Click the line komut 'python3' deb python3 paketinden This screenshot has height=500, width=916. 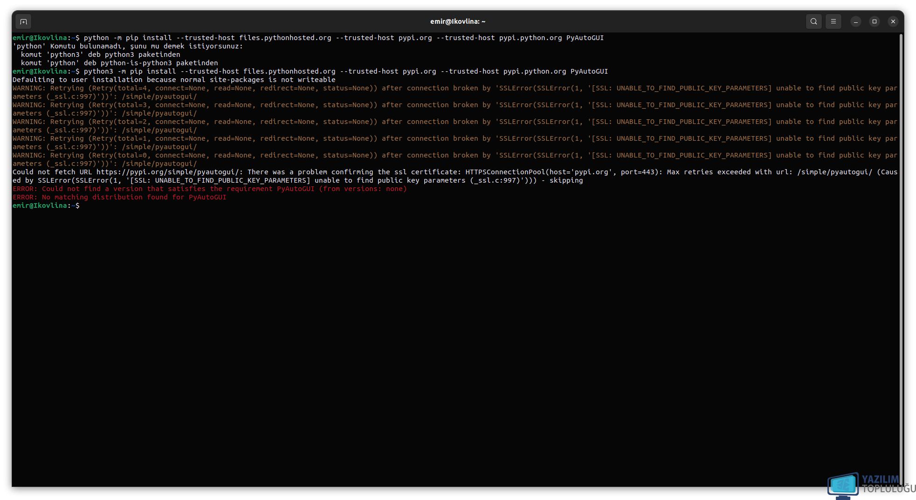click(100, 55)
